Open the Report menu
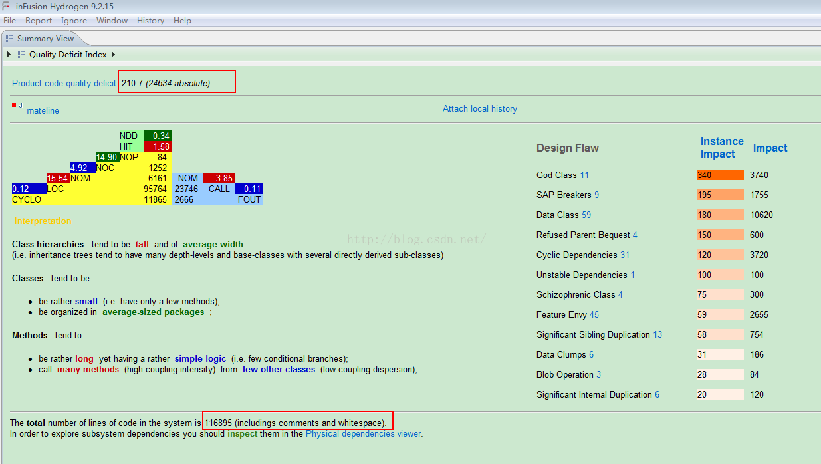This screenshot has height=464, width=821. pyautogui.click(x=39, y=21)
